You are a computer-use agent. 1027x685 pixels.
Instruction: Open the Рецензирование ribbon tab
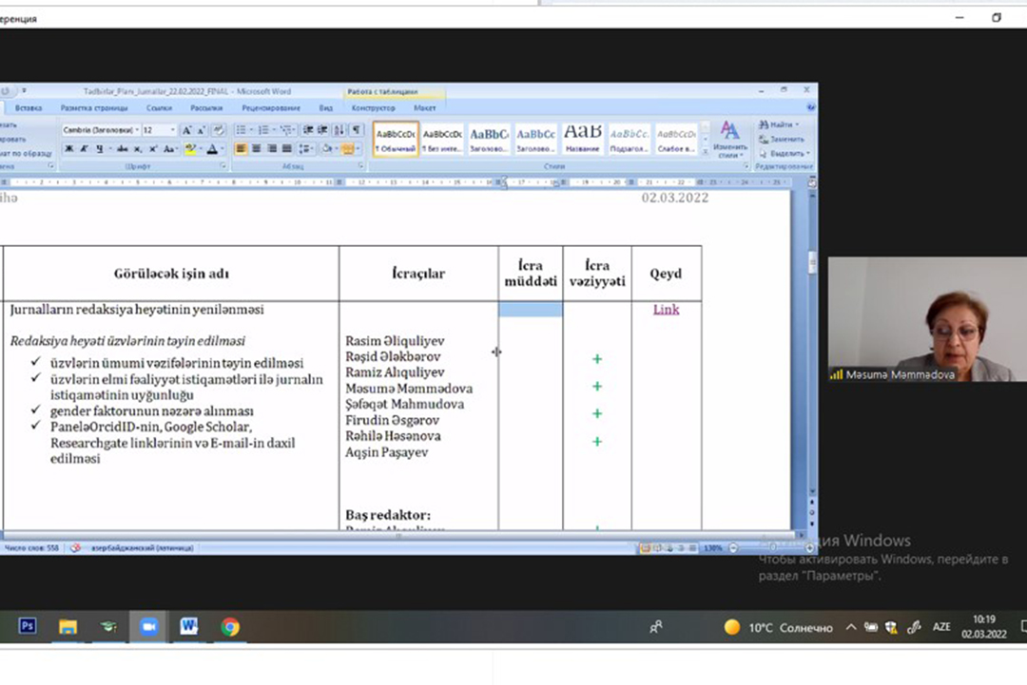click(x=271, y=108)
